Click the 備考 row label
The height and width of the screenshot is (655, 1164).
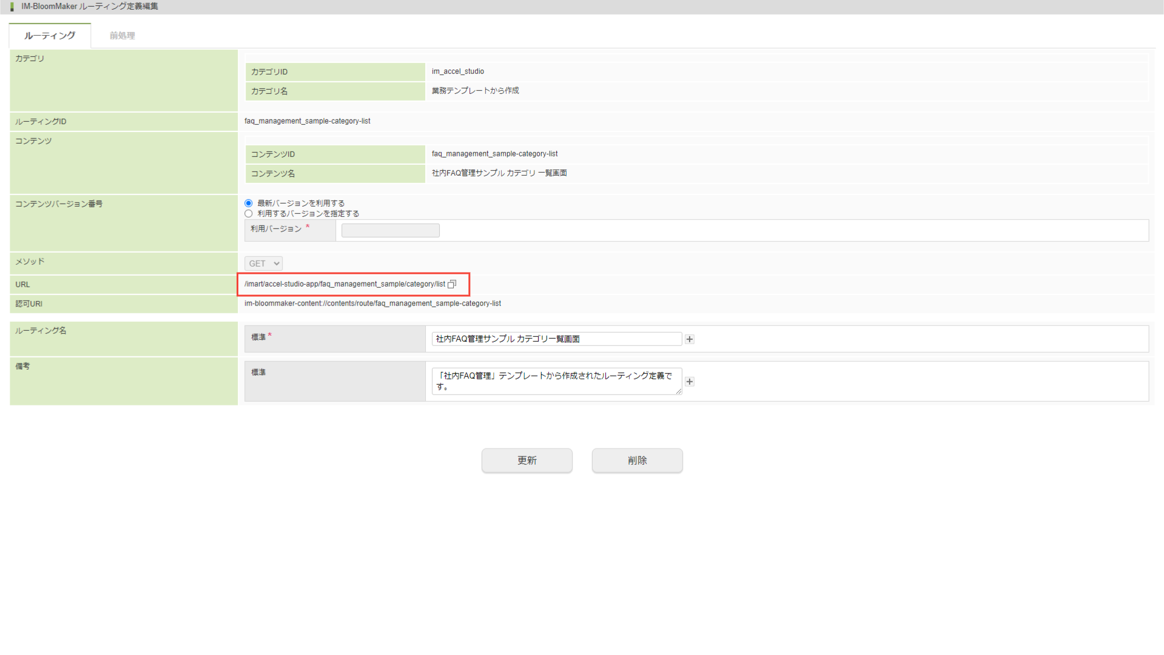coord(22,367)
